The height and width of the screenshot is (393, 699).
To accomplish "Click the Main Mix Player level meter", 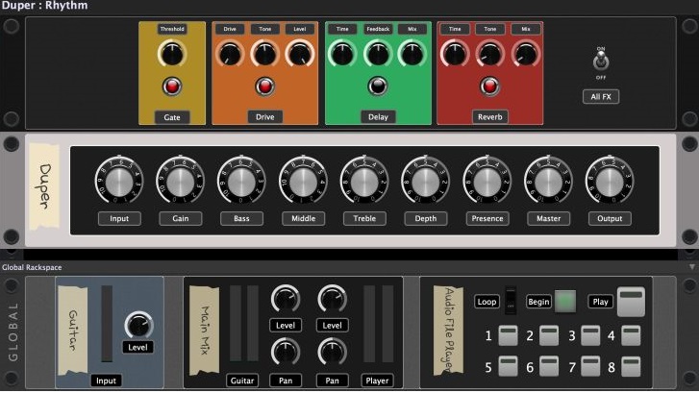I will [x=379, y=324].
